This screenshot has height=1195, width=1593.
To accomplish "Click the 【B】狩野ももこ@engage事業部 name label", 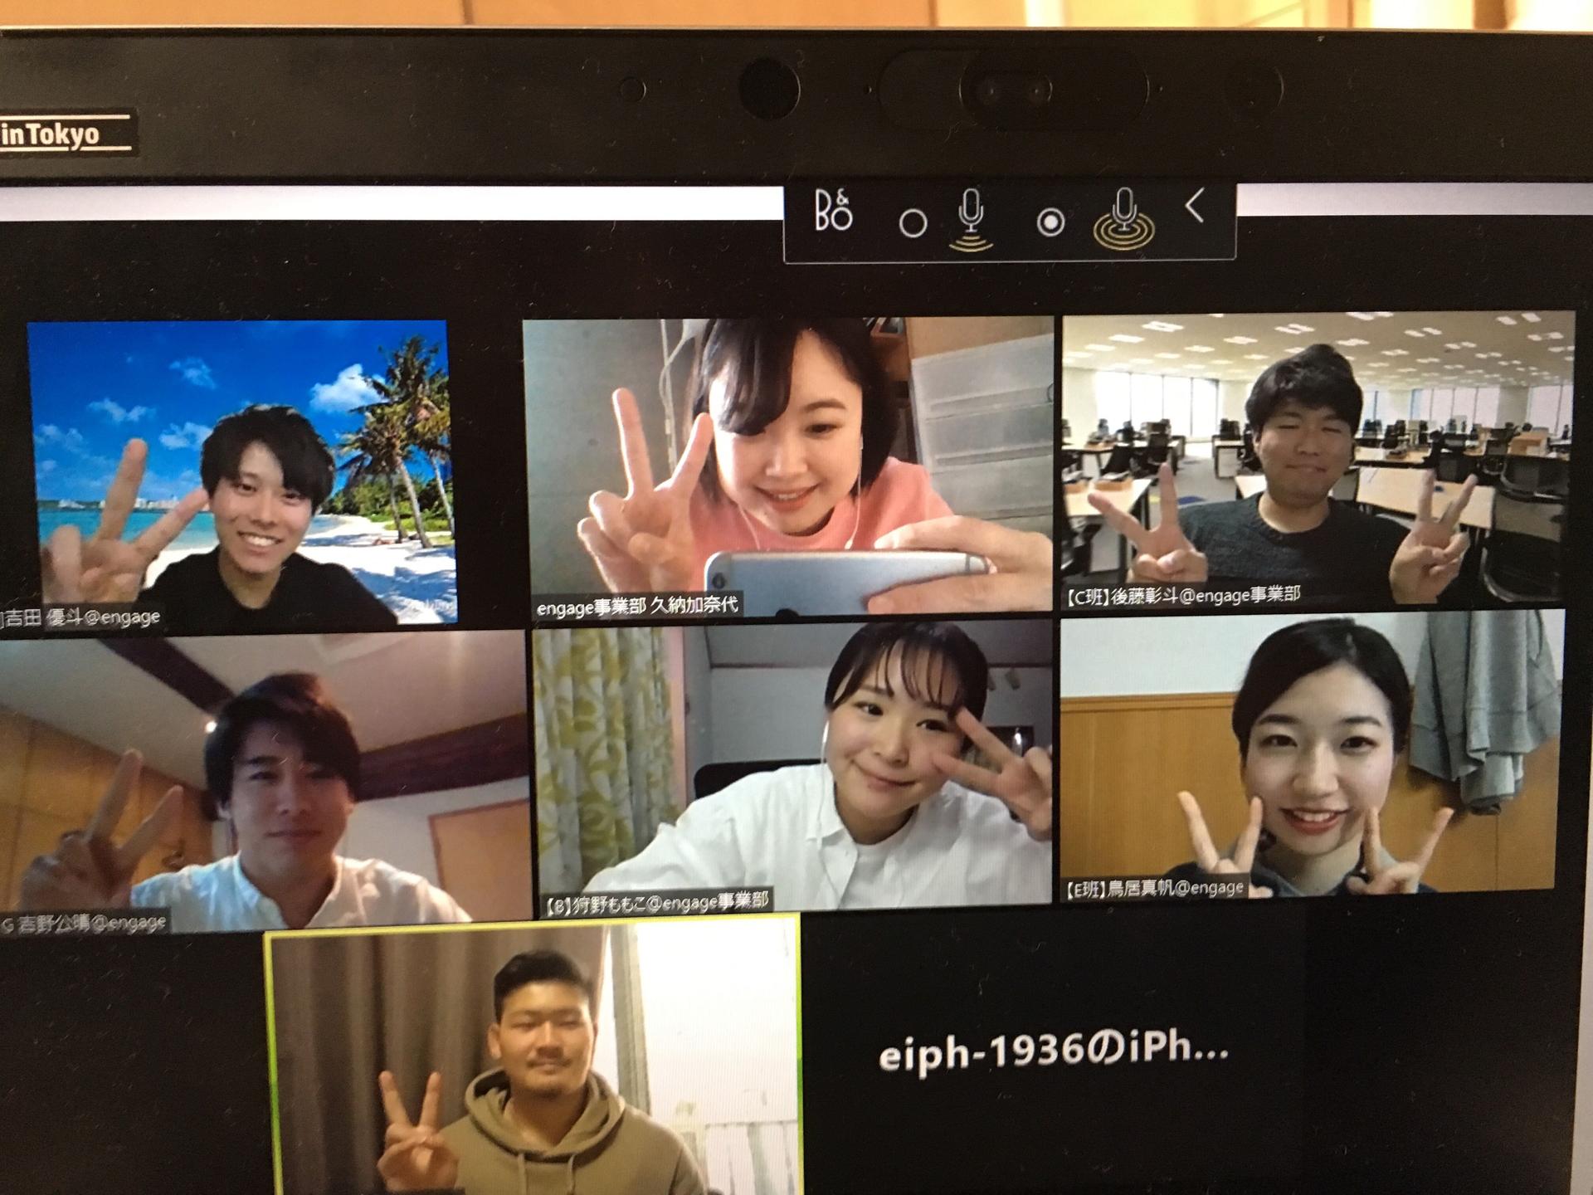I will point(657,903).
